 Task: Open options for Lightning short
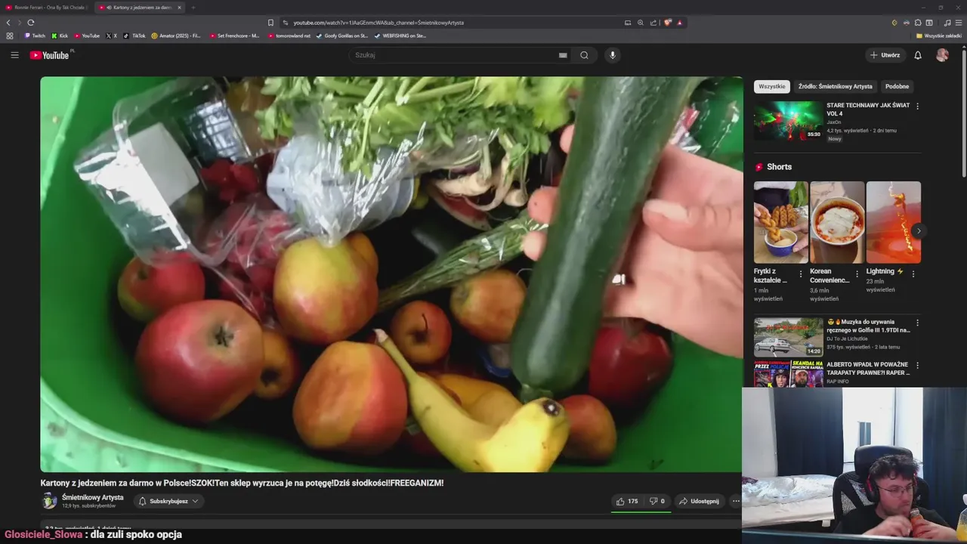pyautogui.click(x=913, y=274)
